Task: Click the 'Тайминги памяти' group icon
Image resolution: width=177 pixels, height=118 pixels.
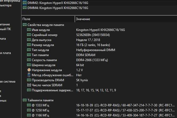Action: [25, 100]
